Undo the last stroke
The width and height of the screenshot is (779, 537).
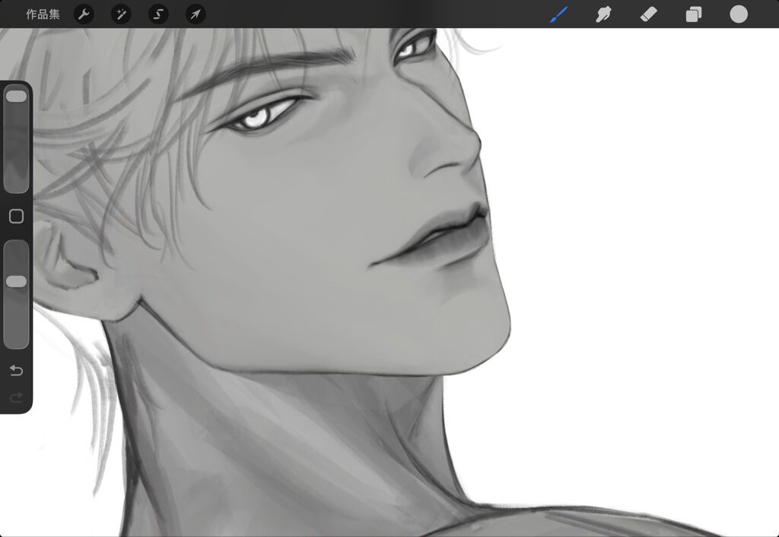tap(16, 370)
